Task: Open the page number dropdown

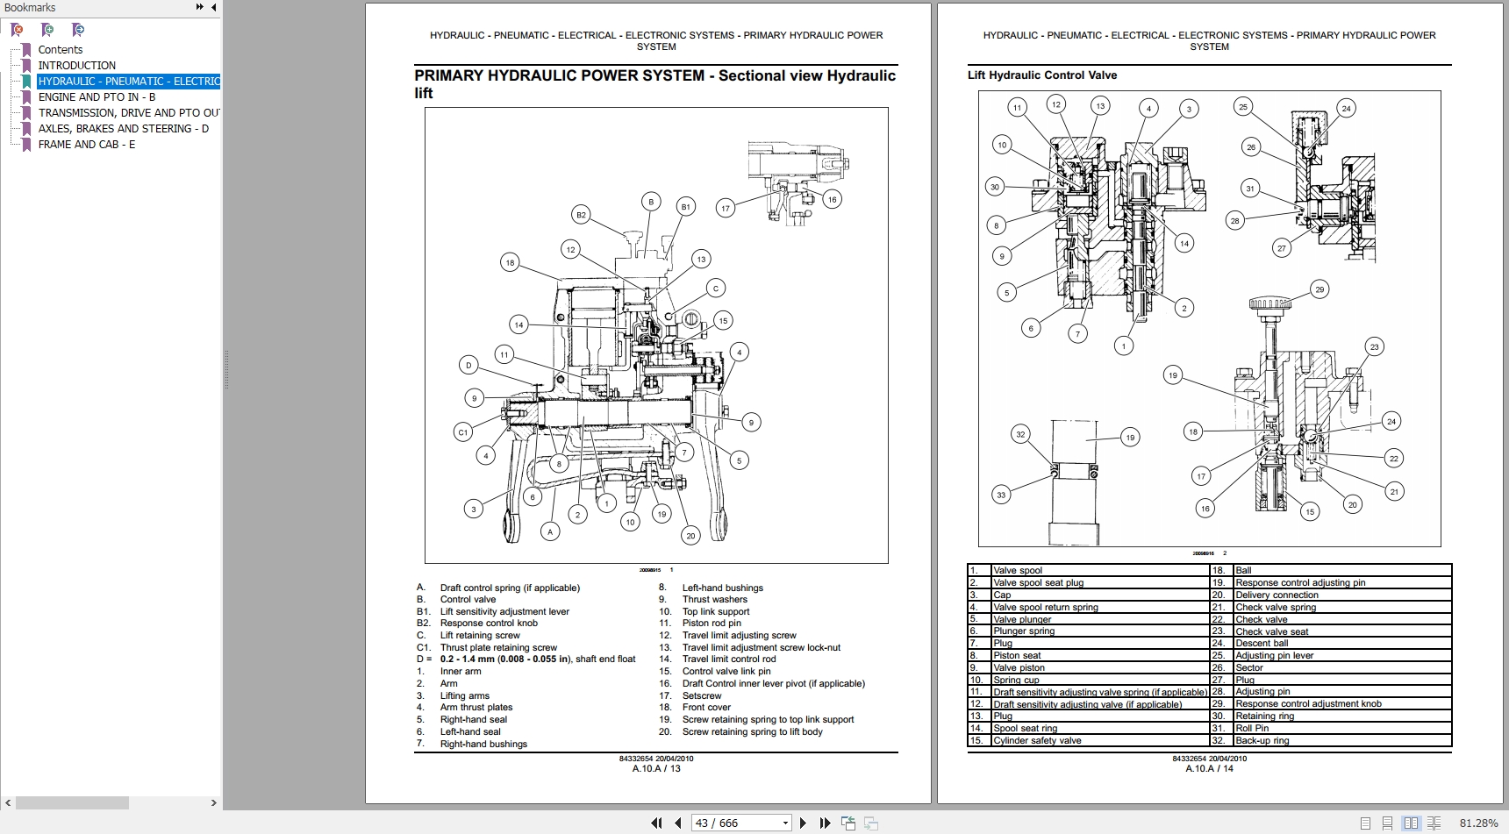Action: point(785,823)
